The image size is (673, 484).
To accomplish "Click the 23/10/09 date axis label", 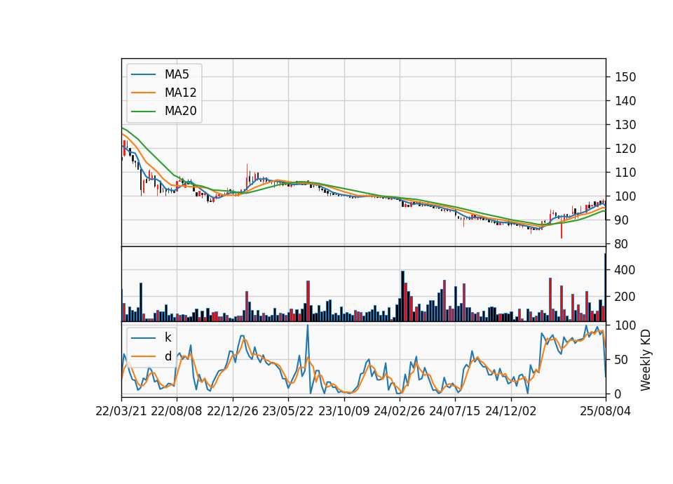I will pyautogui.click(x=344, y=411).
